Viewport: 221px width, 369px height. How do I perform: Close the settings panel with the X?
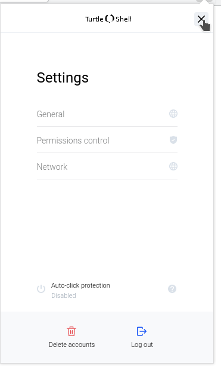201,19
